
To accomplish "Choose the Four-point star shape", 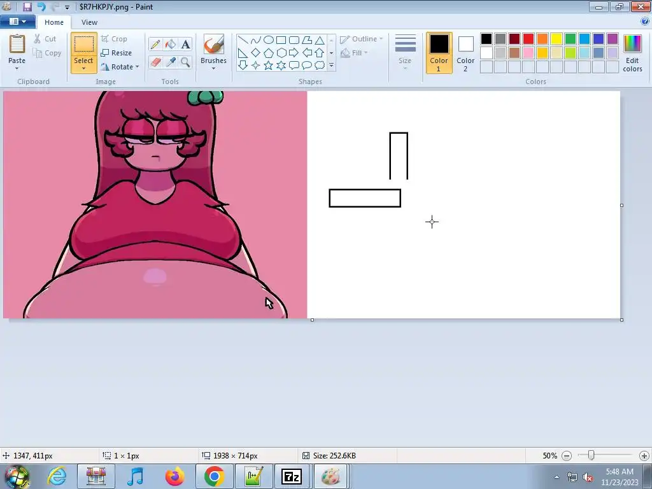I will click(x=256, y=66).
